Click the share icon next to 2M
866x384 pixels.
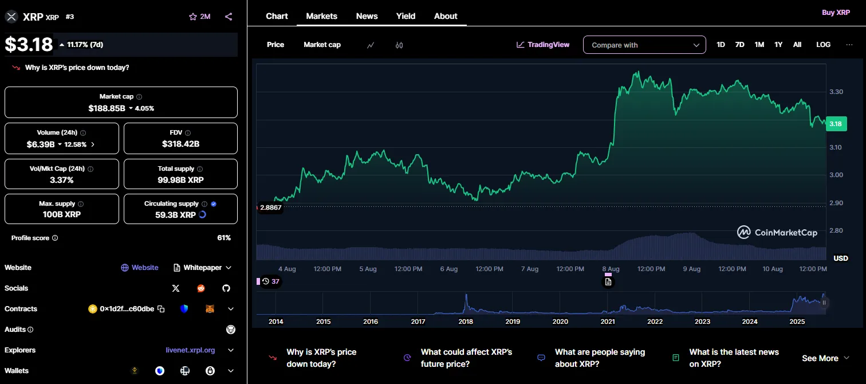229,17
